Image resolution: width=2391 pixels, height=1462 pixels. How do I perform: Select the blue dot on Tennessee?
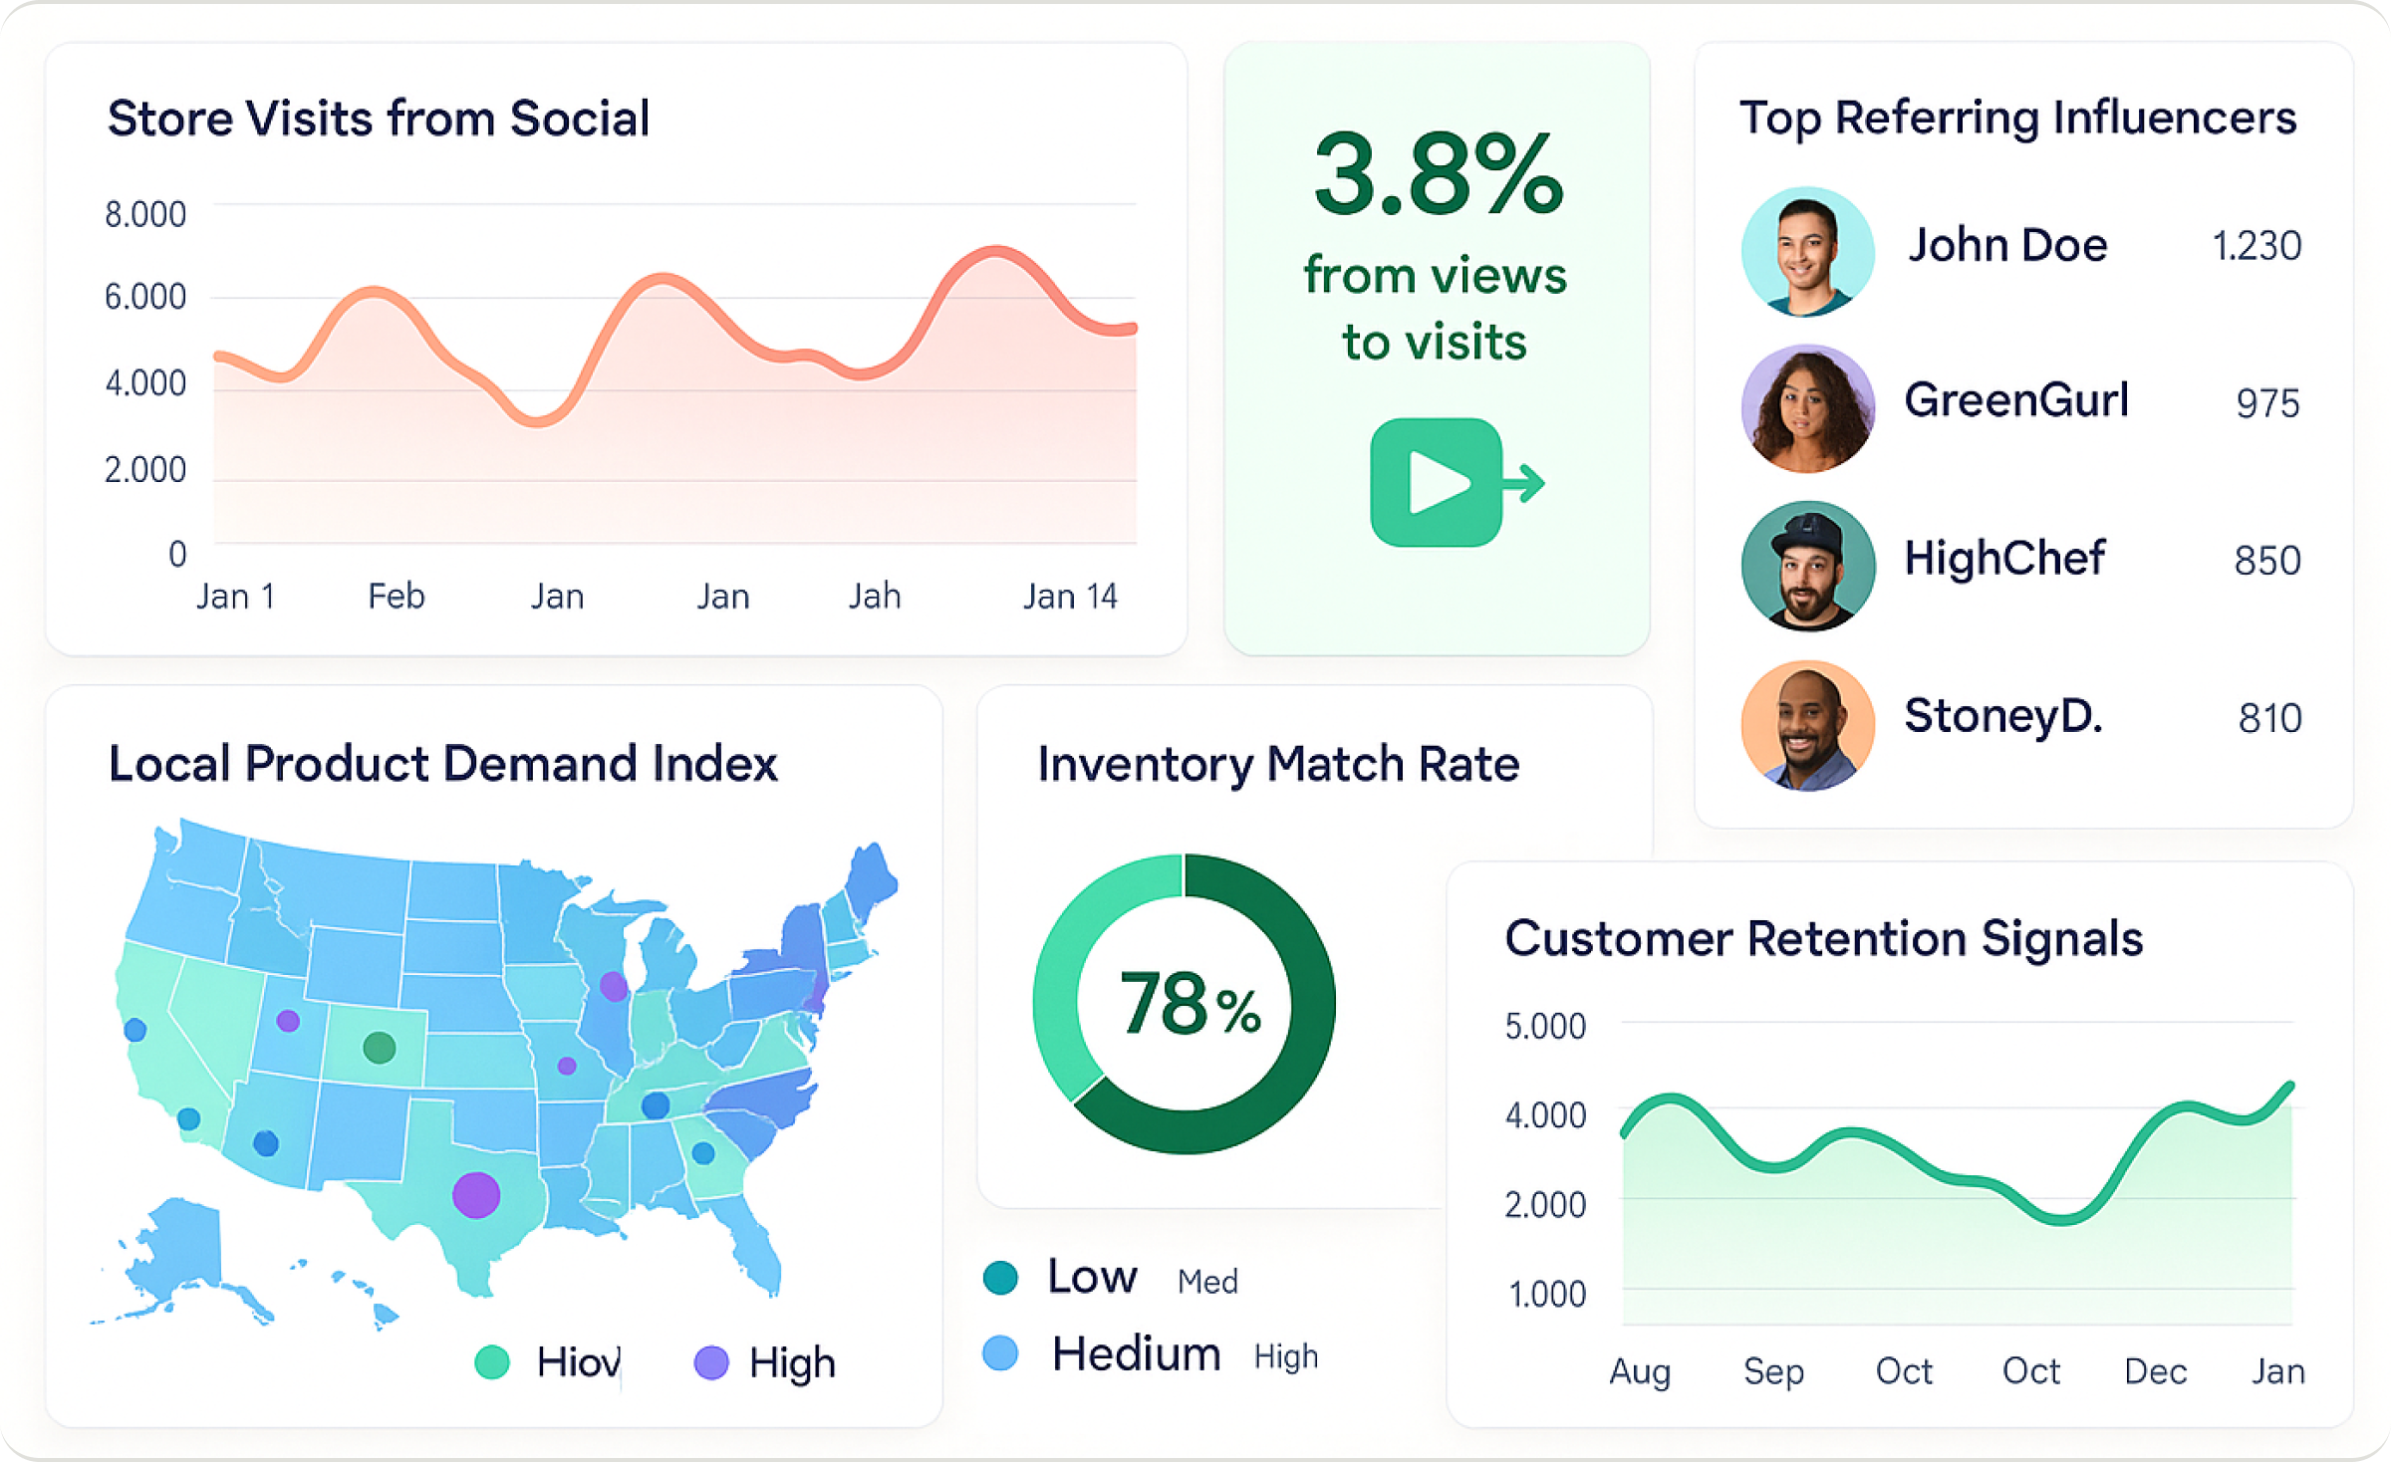(656, 1104)
